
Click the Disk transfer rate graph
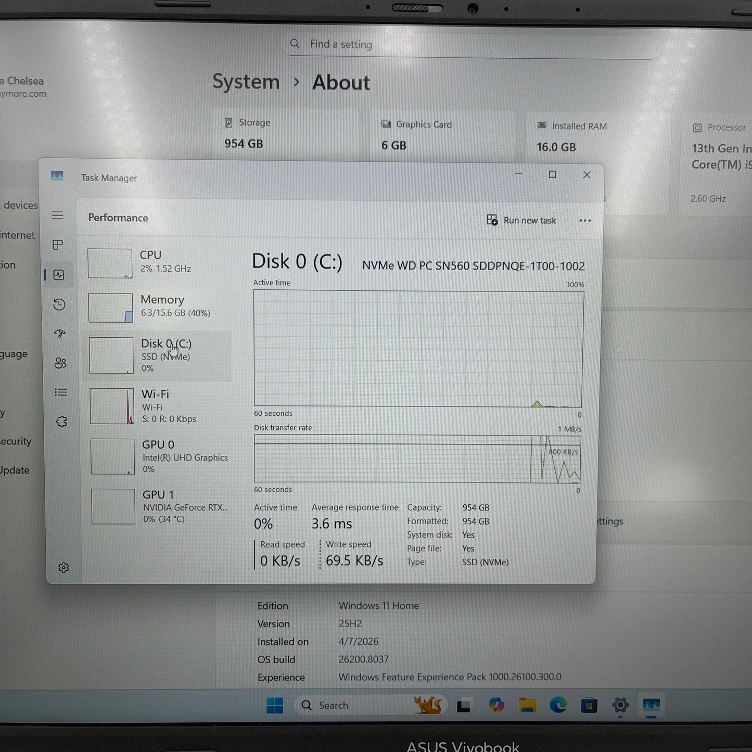tap(416, 460)
